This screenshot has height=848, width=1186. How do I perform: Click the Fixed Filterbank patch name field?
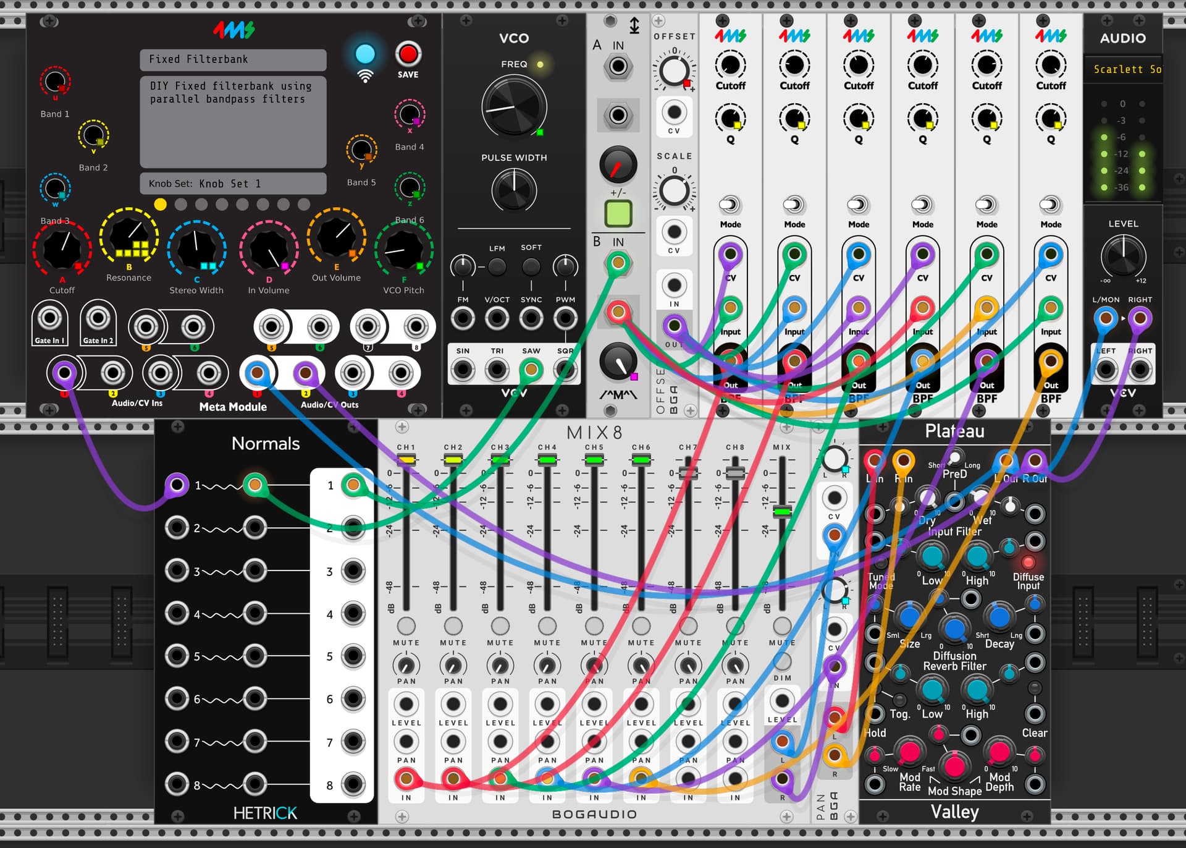(x=233, y=59)
